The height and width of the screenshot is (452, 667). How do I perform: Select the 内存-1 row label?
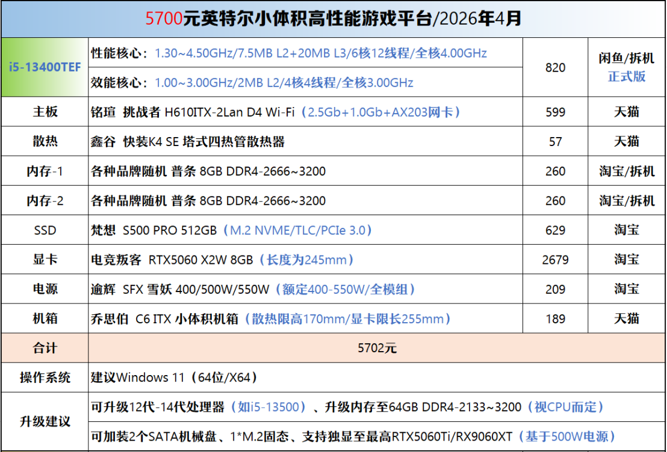(x=45, y=171)
